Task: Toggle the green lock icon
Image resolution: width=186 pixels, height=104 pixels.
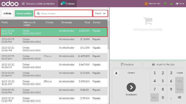Action: click(x=171, y=4)
